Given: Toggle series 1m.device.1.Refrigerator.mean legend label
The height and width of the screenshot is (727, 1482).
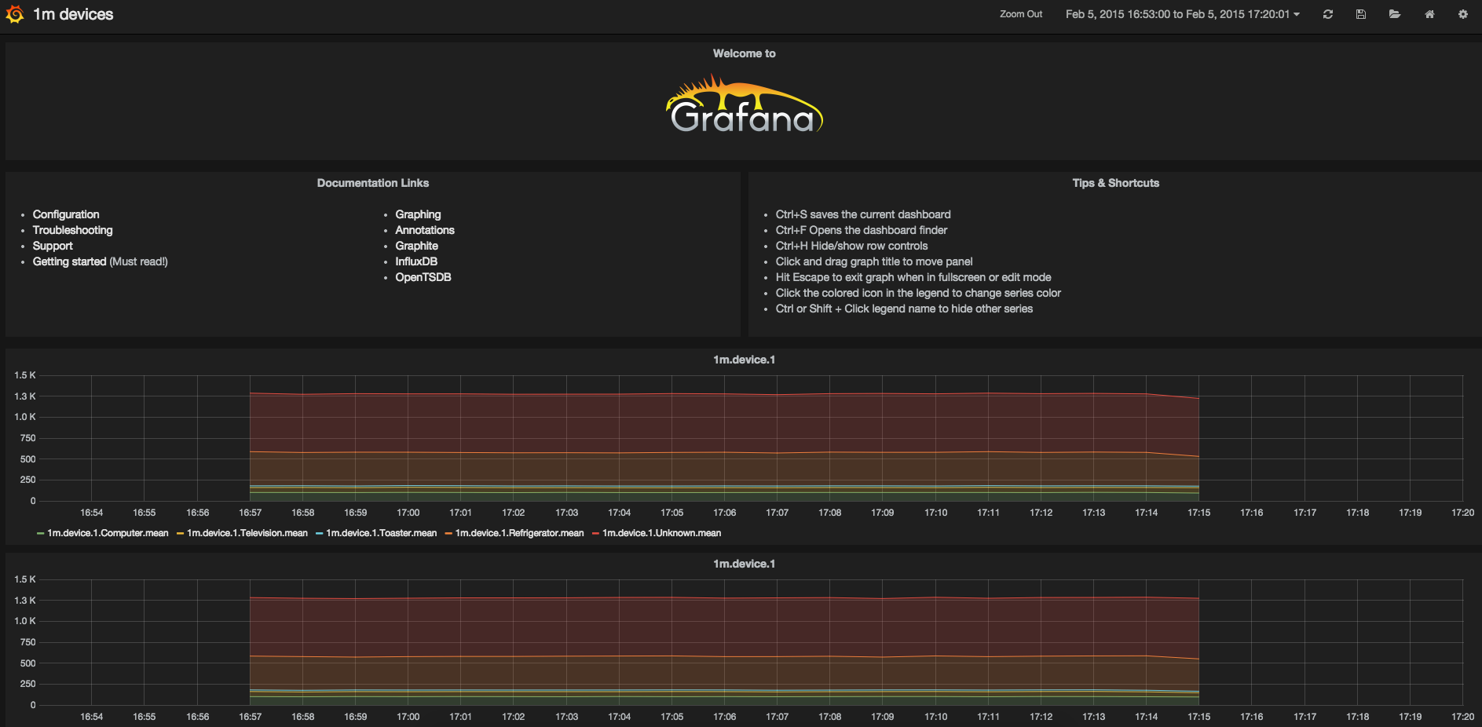Looking at the screenshot, I should coord(520,533).
